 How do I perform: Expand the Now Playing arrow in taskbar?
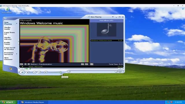pos(17,23)
